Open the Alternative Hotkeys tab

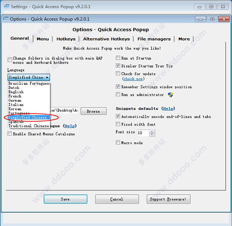point(106,39)
